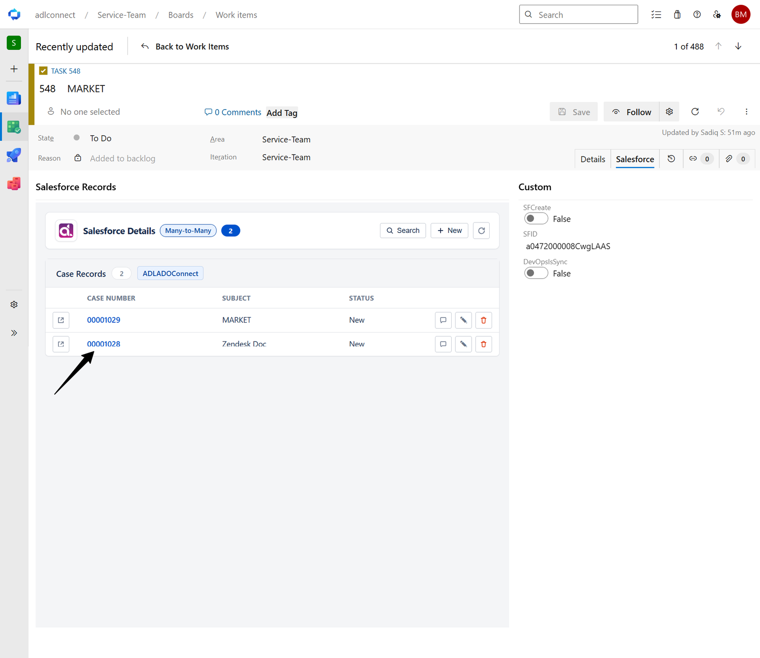The width and height of the screenshot is (760, 658).
Task: Open the Boards hub icon in sidebar
Action: [14, 127]
